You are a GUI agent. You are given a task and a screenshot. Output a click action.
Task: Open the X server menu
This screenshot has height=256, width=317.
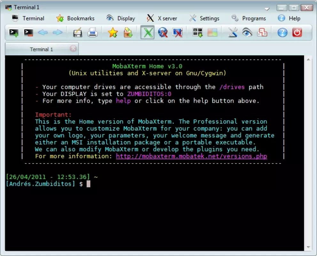[x=162, y=19]
